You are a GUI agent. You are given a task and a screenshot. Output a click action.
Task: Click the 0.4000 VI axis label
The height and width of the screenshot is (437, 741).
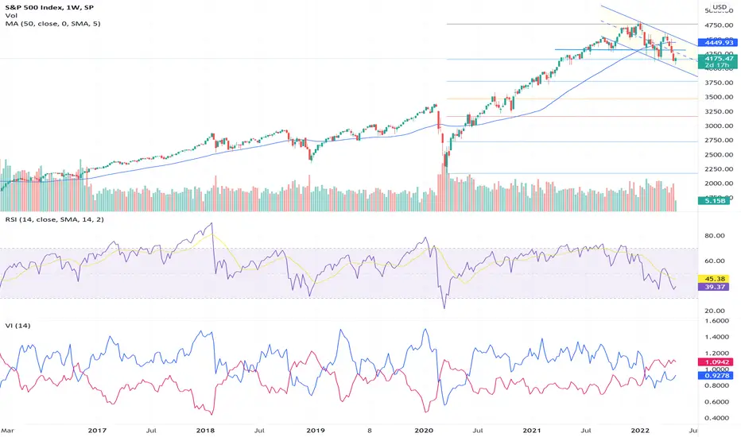(x=716, y=418)
